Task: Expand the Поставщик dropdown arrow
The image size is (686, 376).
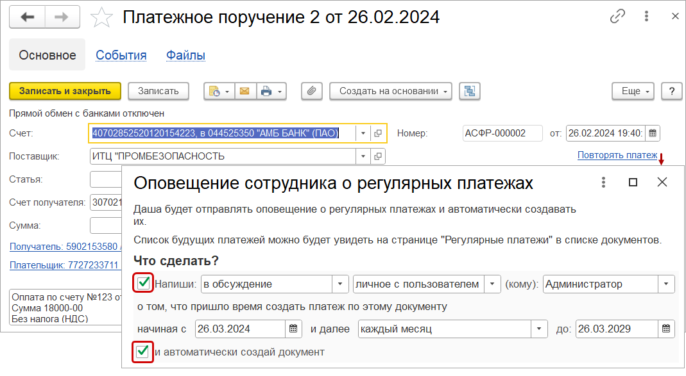Action: coord(363,156)
